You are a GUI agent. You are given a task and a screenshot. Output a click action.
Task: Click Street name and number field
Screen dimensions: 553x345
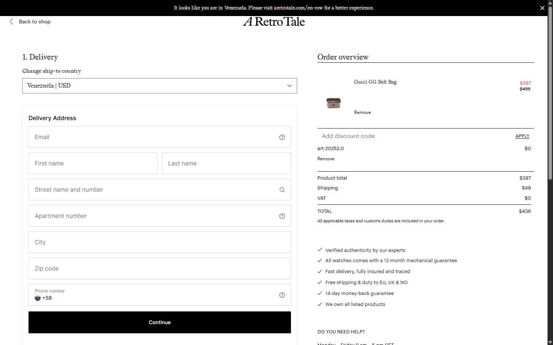click(160, 189)
